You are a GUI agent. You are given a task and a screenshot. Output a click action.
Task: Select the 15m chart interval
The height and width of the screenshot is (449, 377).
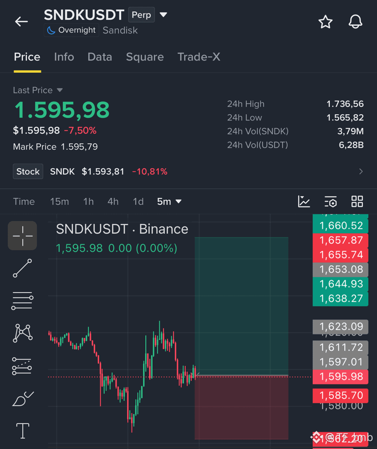[59, 202]
